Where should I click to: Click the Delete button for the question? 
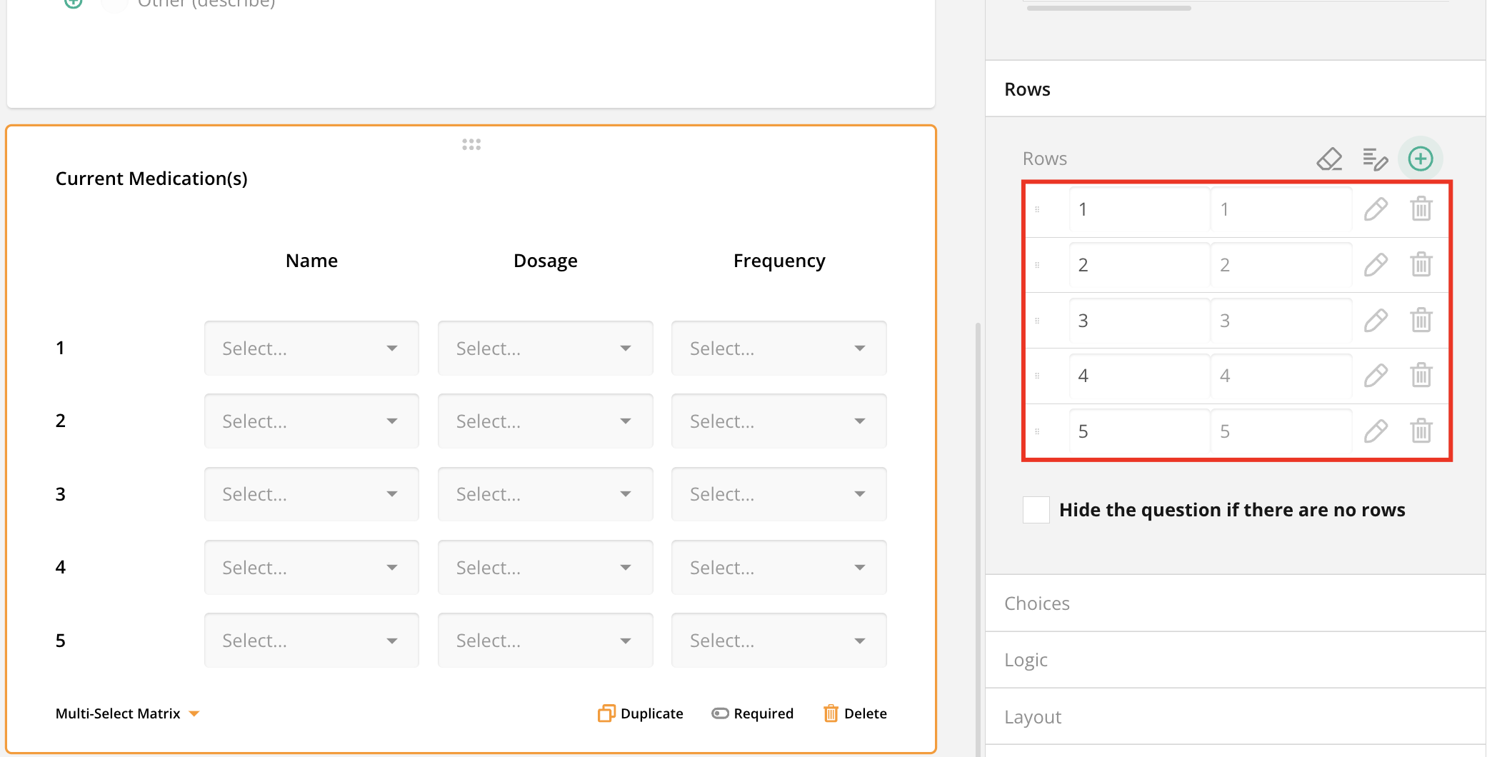tap(854, 713)
